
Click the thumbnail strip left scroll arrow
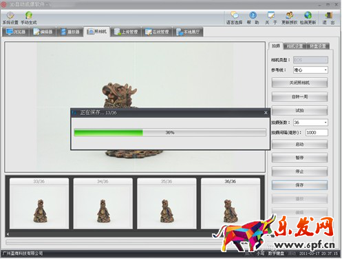[8, 234]
